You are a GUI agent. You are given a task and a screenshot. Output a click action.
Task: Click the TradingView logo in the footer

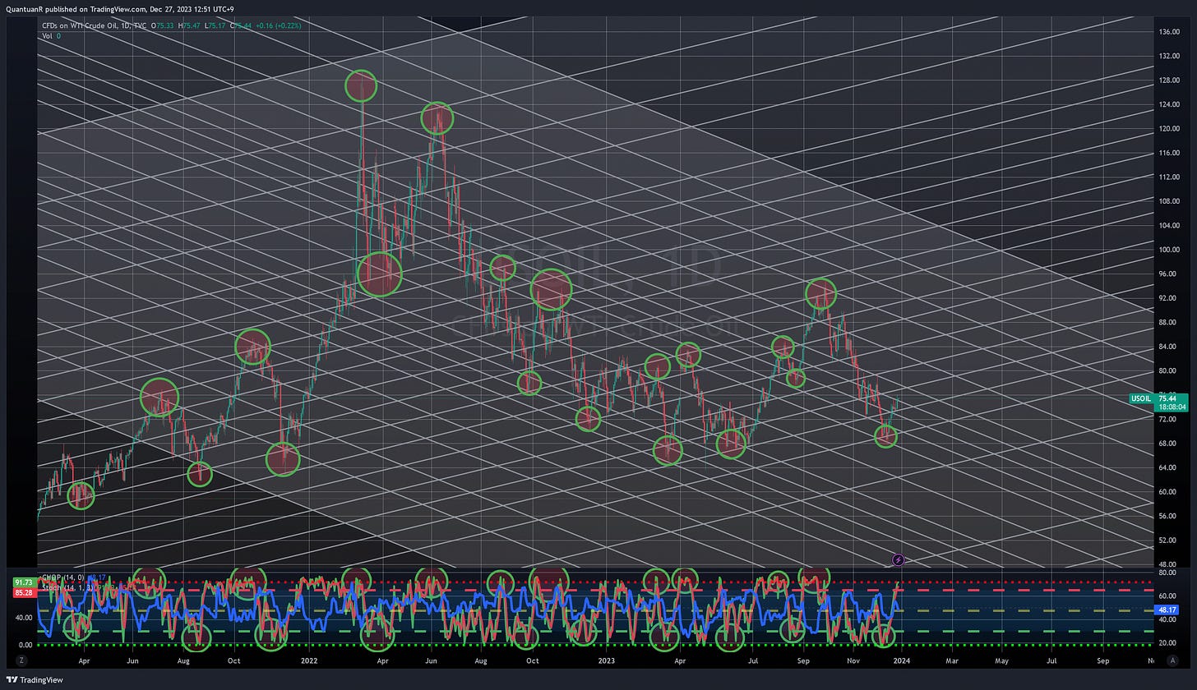(x=35, y=680)
